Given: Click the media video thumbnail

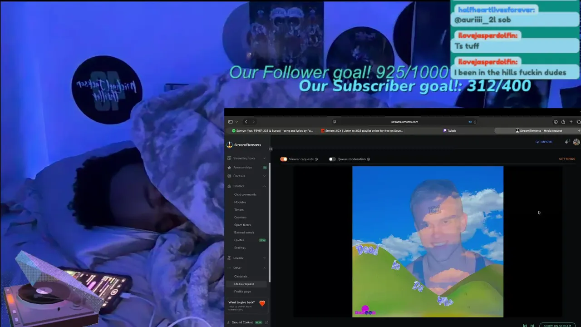Looking at the screenshot, I should (428, 242).
